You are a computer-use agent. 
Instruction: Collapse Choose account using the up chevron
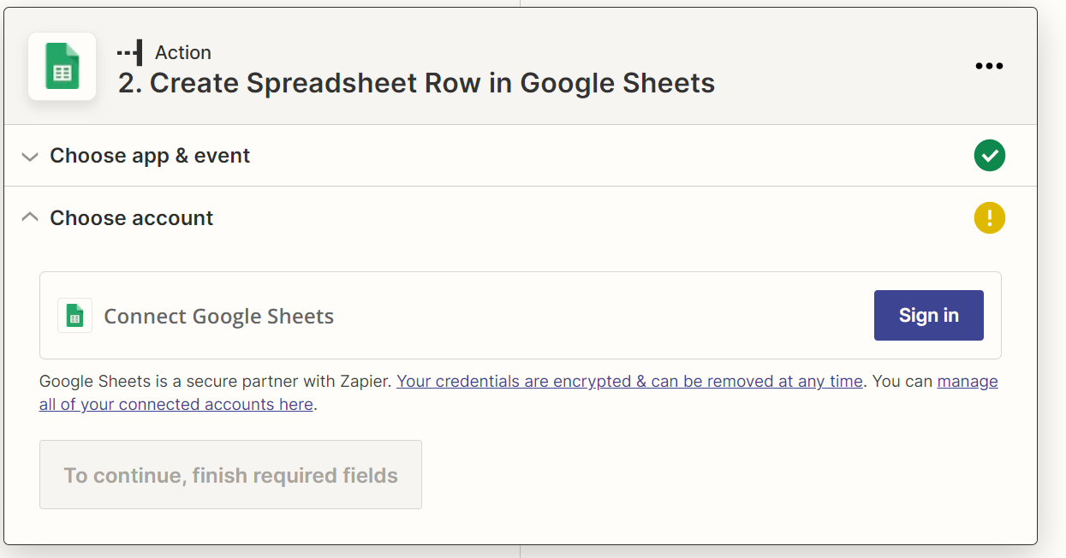30,217
